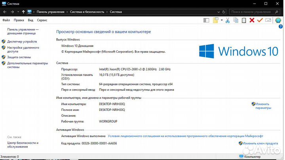Open the Сервис menu

42,20
